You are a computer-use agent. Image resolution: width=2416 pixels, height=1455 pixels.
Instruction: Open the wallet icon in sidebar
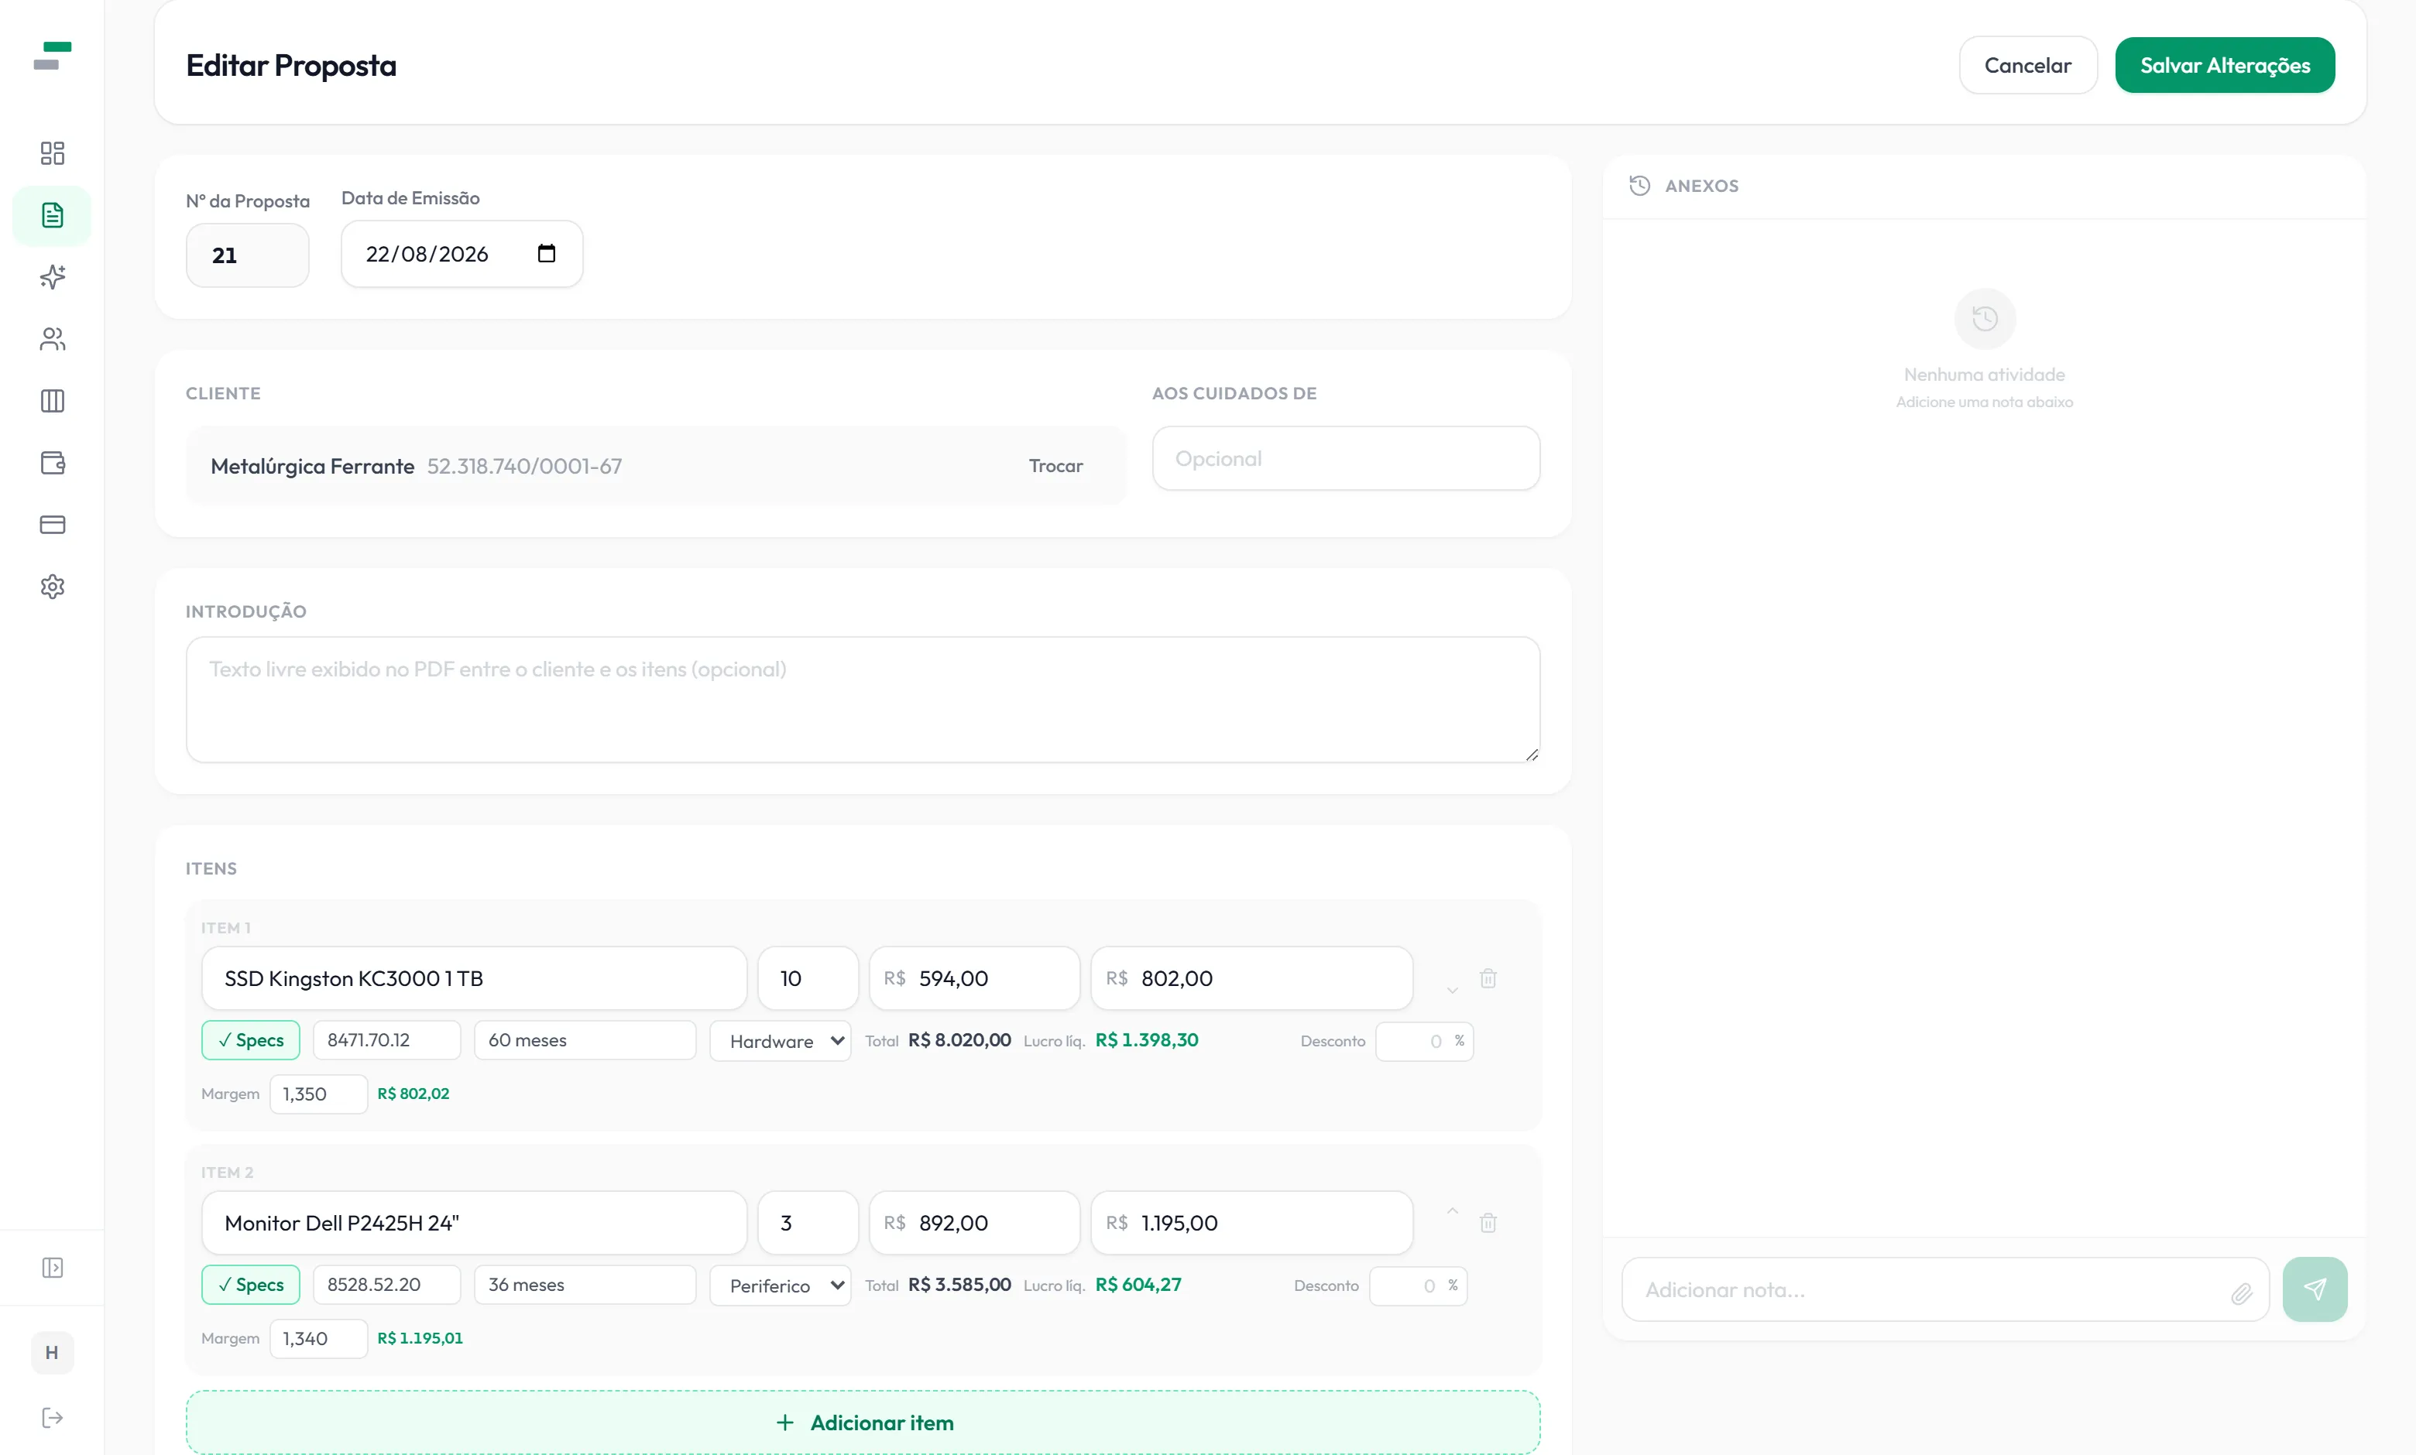pos(52,463)
